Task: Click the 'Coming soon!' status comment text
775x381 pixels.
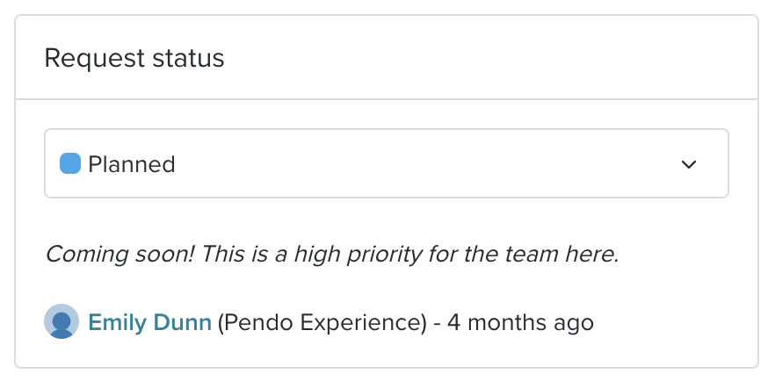Action: tap(332, 255)
